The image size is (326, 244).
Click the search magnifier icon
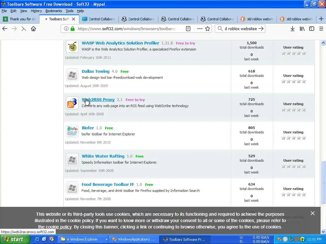coord(220,29)
